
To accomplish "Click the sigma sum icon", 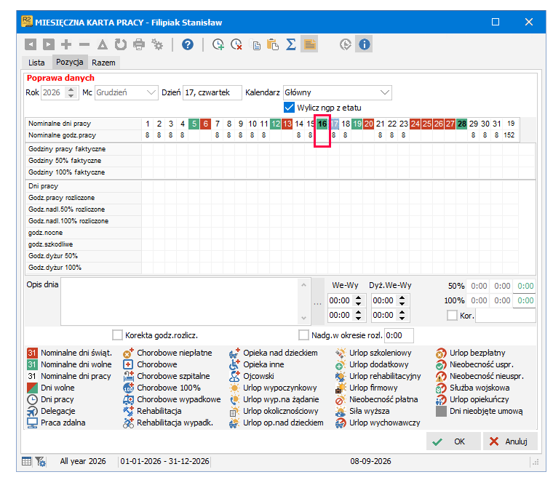I will 291,44.
